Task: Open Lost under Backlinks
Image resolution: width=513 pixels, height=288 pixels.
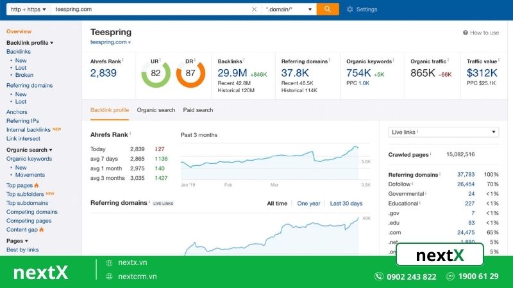Action: [21, 68]
